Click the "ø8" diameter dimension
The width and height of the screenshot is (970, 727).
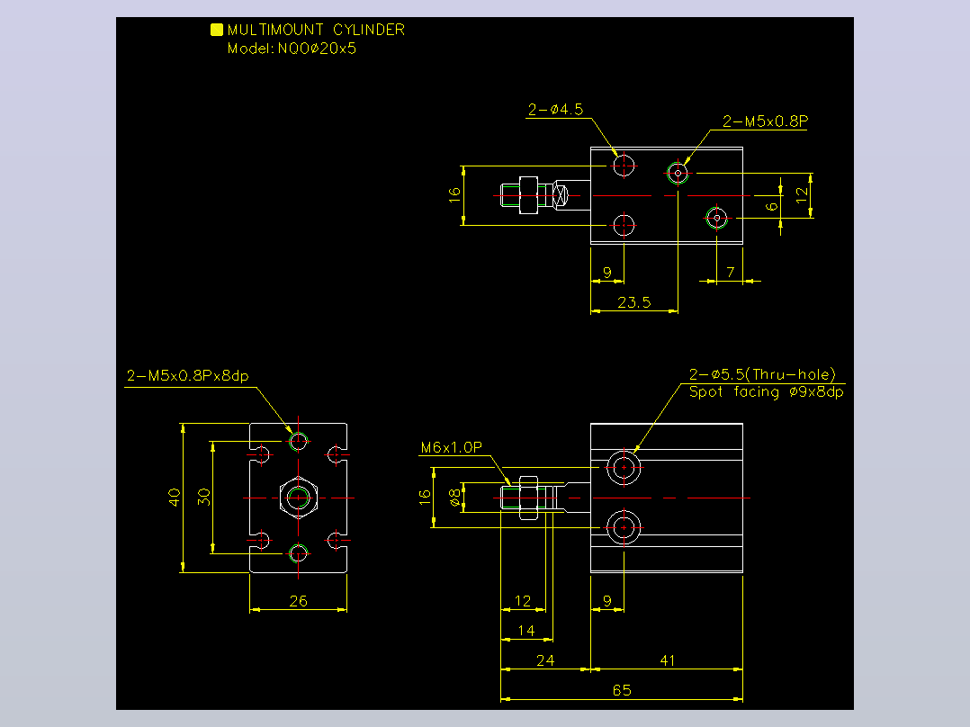[455, 498]
